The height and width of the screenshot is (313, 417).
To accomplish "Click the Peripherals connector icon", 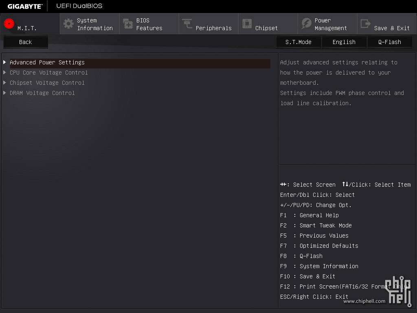I will click(x=187, y=24).
